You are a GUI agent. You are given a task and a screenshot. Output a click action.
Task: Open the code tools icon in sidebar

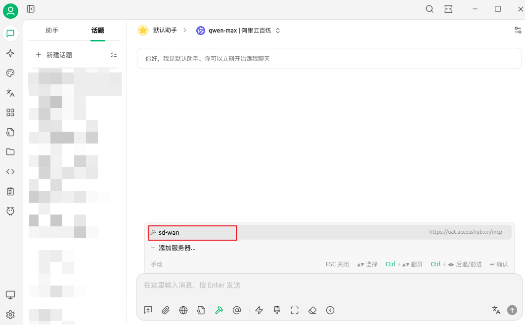tap(10, 171)
